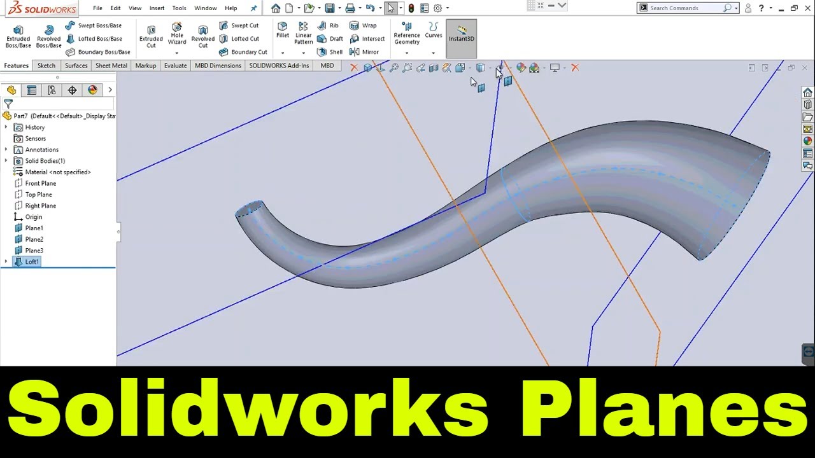Click the Search Commands input field
815x458 pixels.
(x=686, y=8)
